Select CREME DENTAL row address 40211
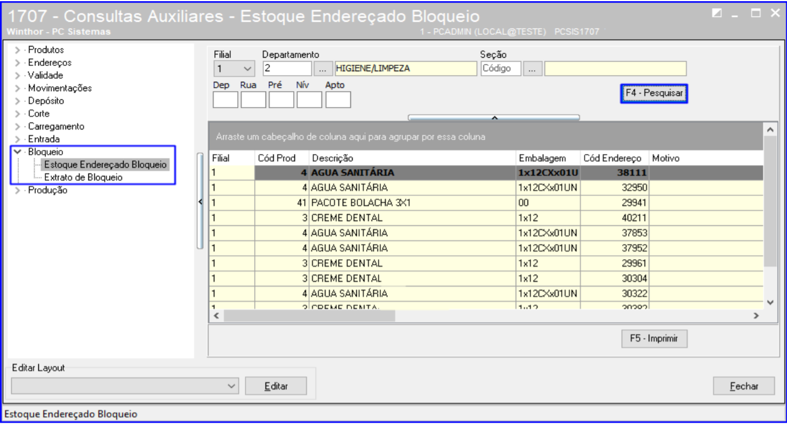 pos(486,217)
